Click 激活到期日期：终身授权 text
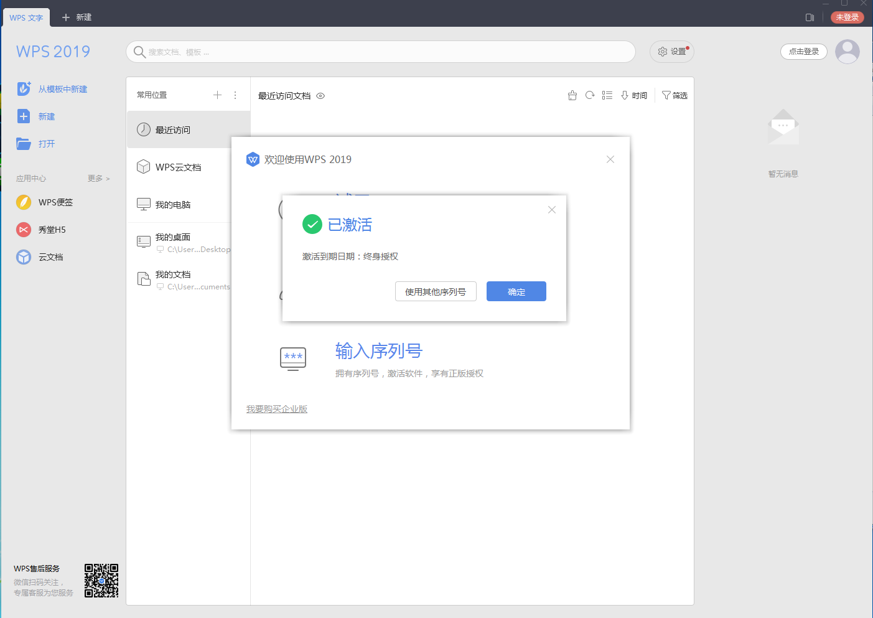 click(x=350, y=256)
